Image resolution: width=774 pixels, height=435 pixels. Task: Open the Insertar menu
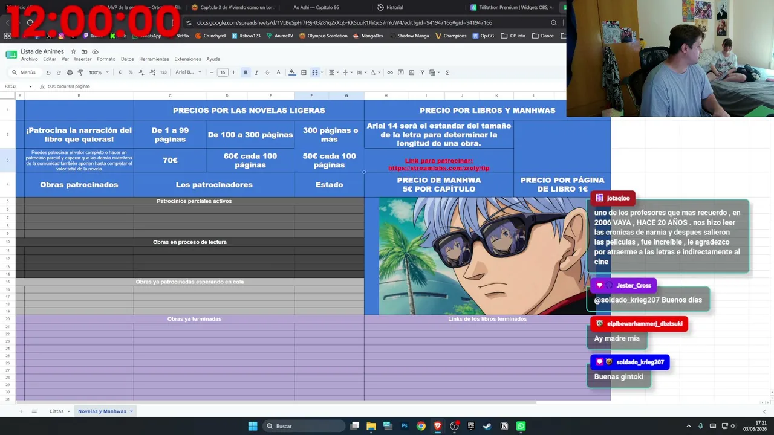click(83, 59)
